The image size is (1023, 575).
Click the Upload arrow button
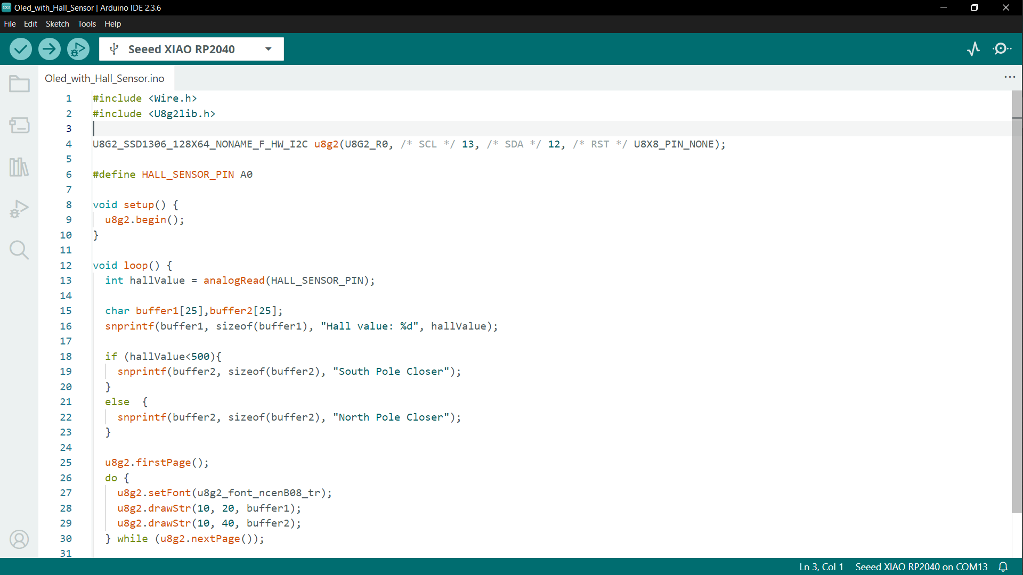point(50,49)
